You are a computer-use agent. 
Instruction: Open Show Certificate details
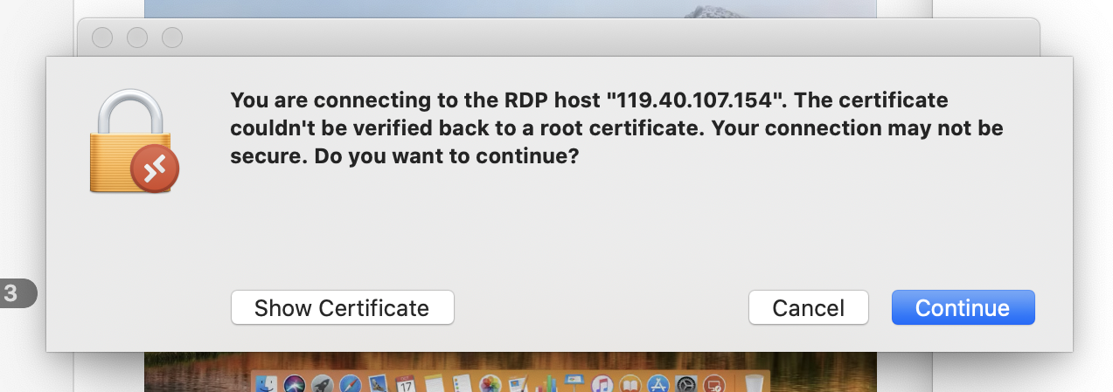(342, 307)
